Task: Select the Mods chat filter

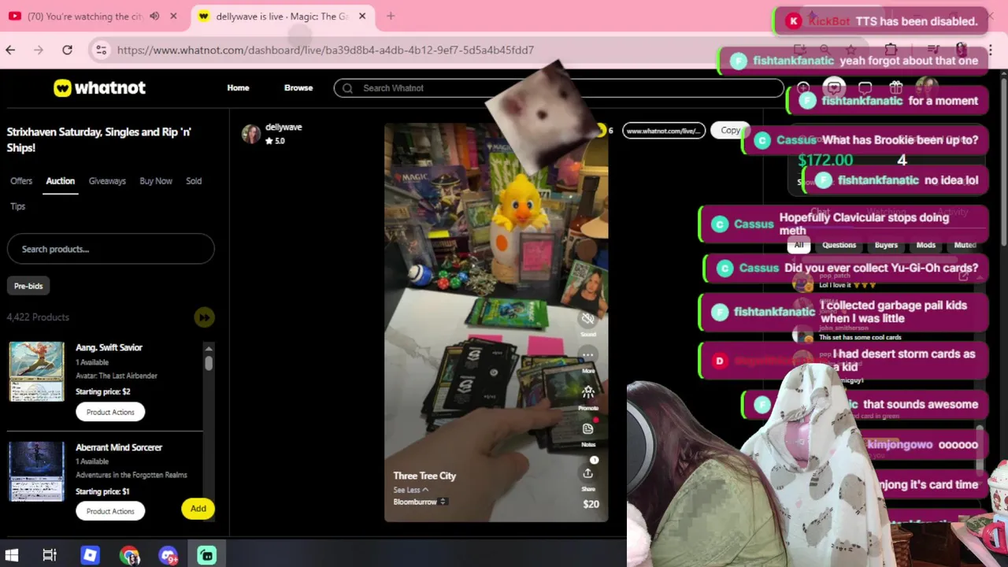Action: point(926,245)
